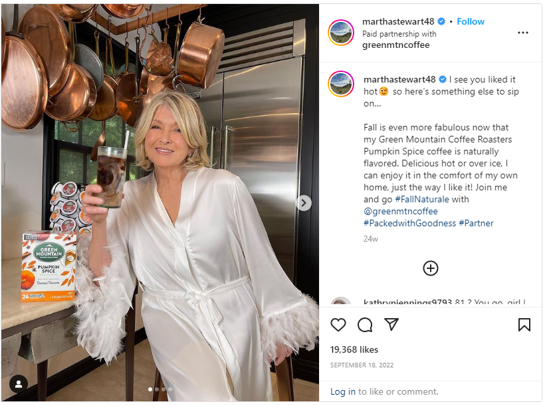
Task: Click the #Partner hashtag
Action: (x=476, y=223)
